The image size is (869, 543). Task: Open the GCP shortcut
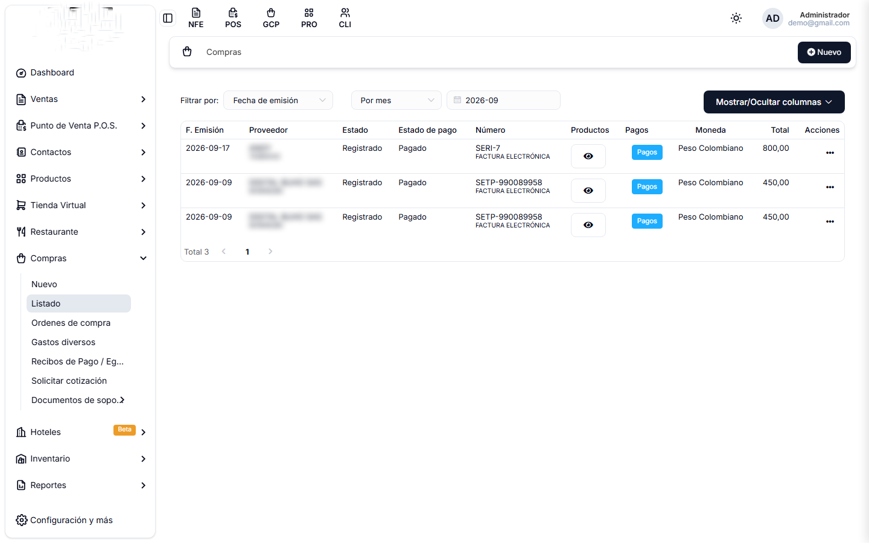(271, 18)
